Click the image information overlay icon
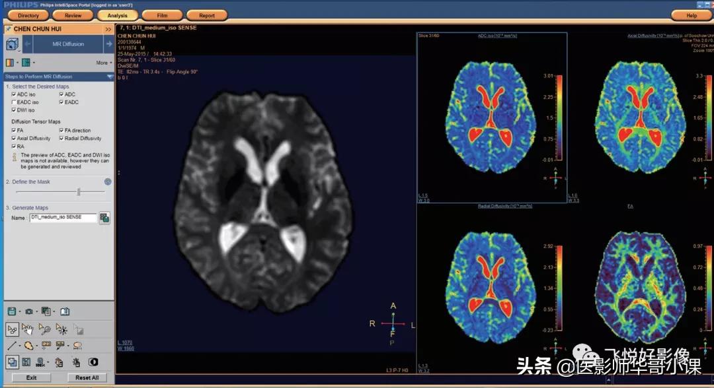 coord(26,362)
